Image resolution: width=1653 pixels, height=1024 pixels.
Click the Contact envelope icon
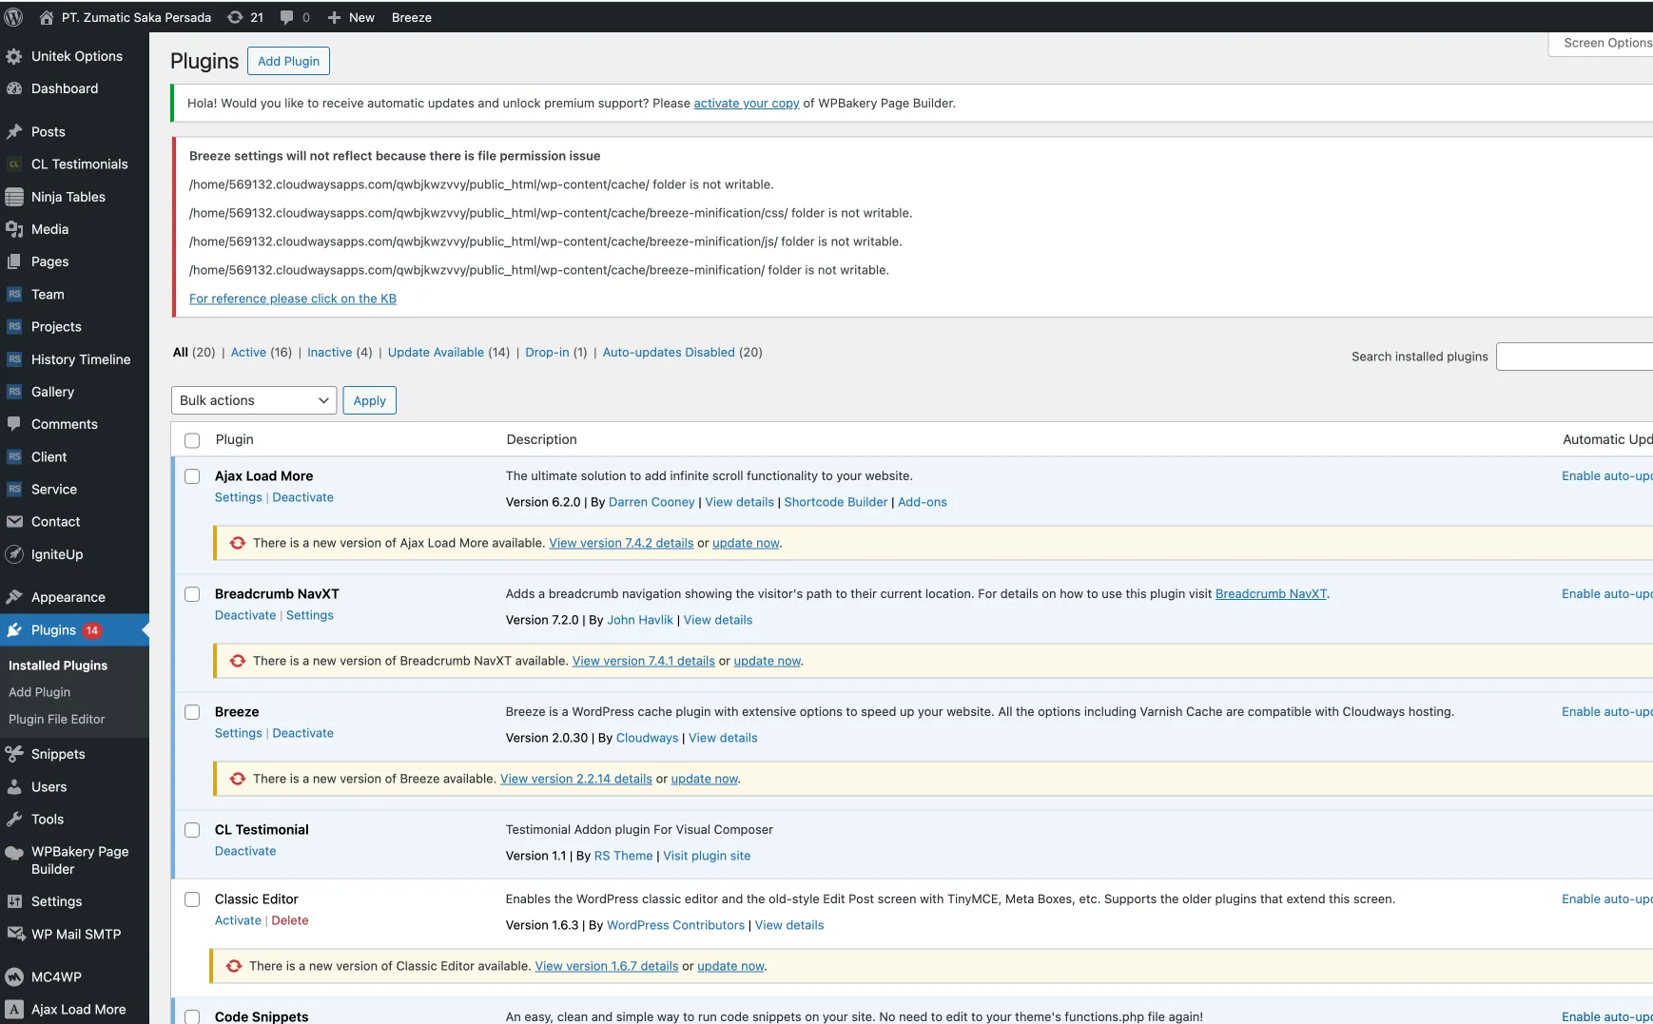coord(14,522)
